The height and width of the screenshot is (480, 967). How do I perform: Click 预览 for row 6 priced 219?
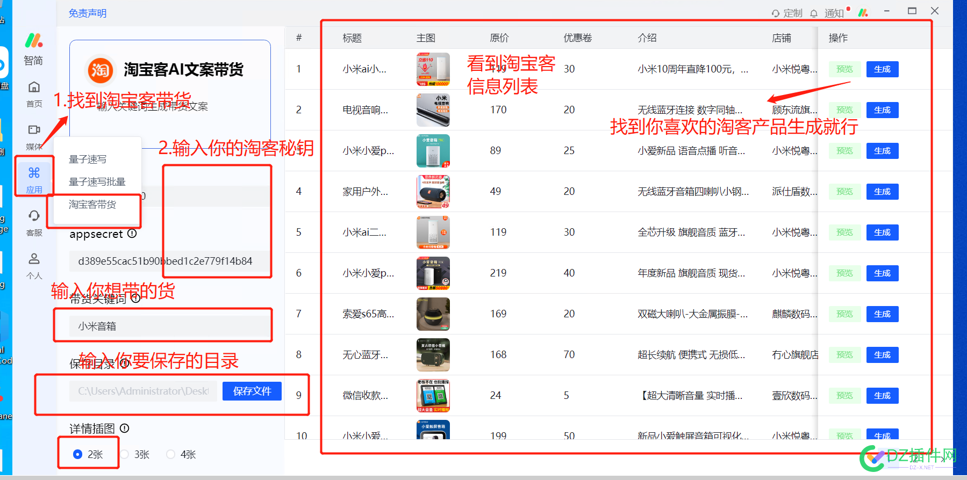[844, 273]
